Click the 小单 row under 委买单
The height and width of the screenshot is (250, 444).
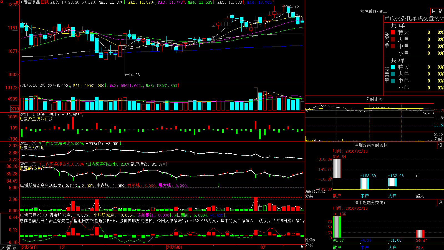pyautogui.click(x=417, y=53)
